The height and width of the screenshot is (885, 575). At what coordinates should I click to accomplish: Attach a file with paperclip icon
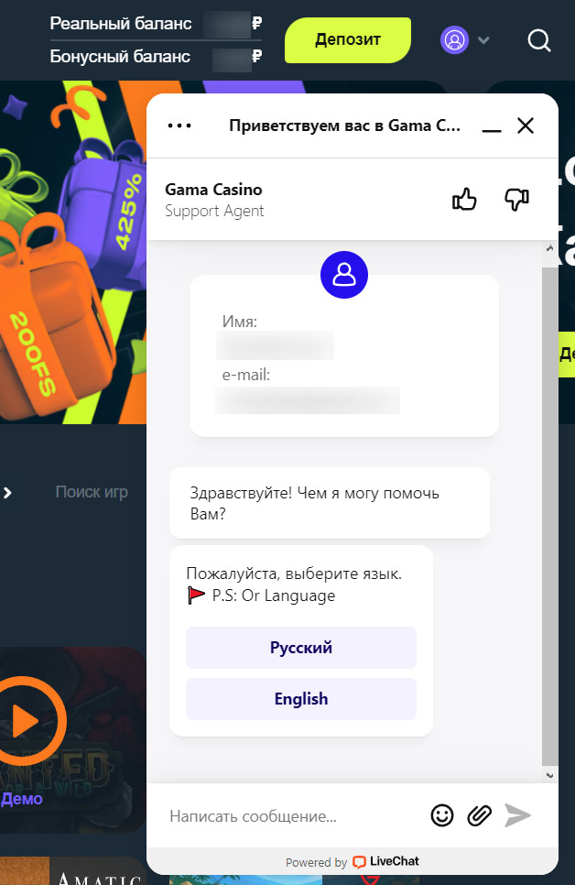click(x=479, y=815)
